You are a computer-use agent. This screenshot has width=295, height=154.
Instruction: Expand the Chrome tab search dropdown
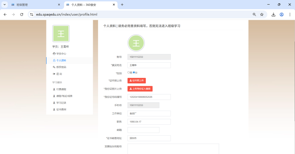point(5,5)
